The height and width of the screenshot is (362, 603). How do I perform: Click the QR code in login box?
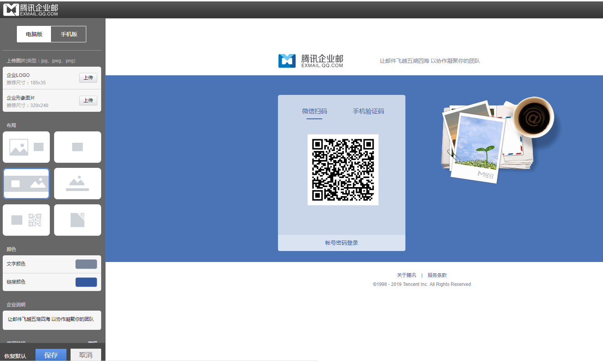pyautogui.click(x=343, y=169)
